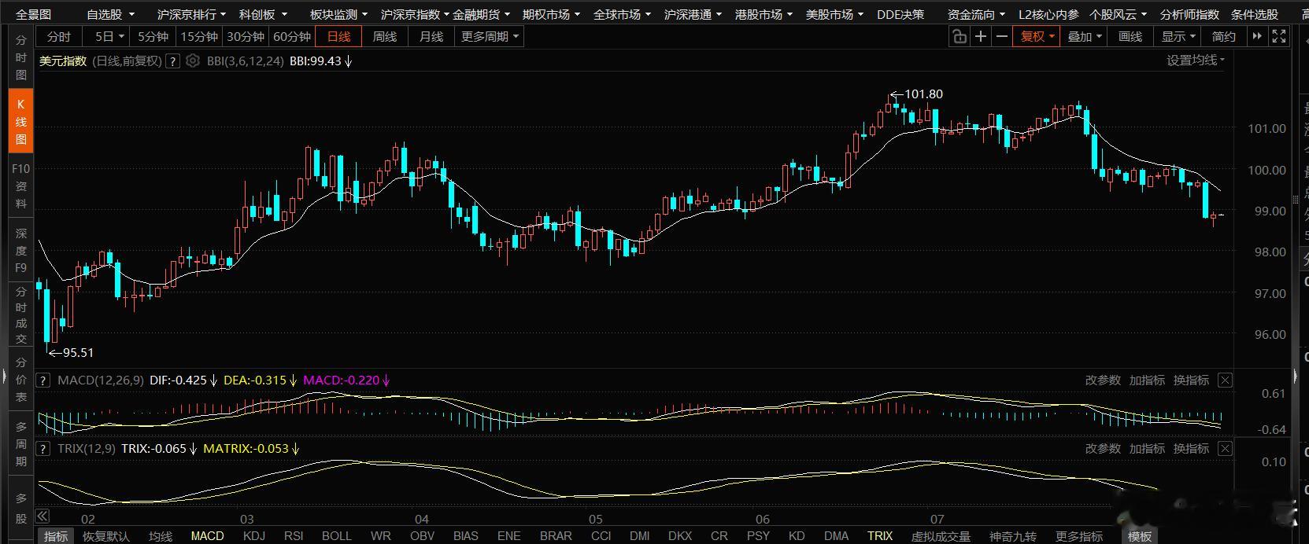The image size is (1309, 544).
Task: Open F10资料 in left sidebar
Action: [20, 186]
